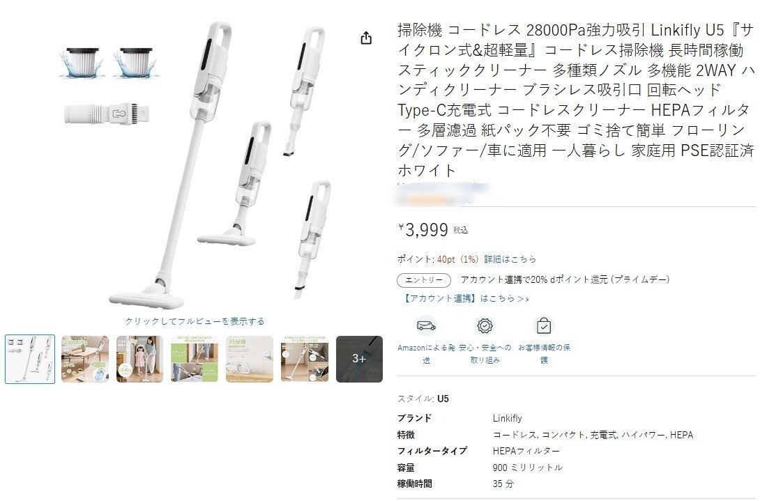The width and height of the screenshot is (767, 501).
Task: Open the 【アカウント連携】はこちら link
Action: pyautogui.click(x=464, y=298)
